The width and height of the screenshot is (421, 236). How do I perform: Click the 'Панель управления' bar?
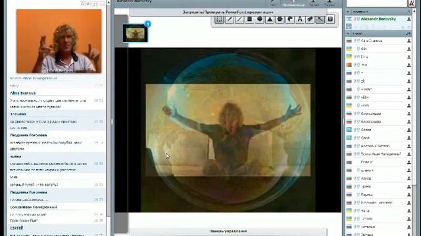point(228,231)
